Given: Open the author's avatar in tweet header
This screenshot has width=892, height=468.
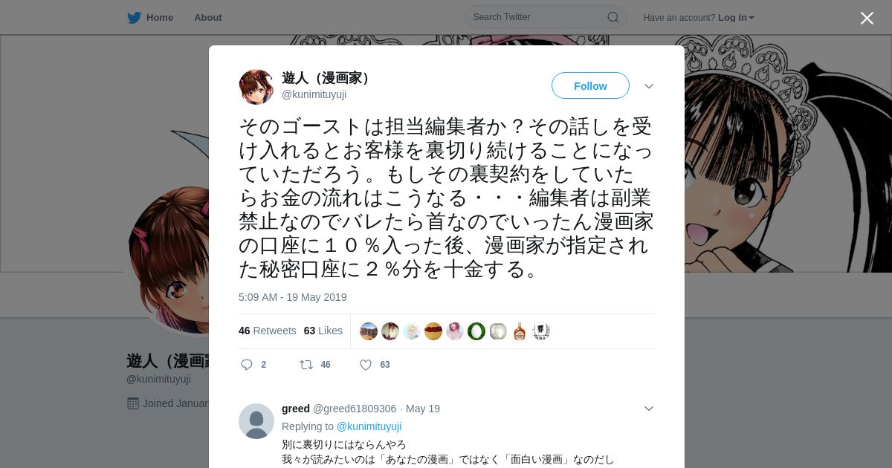Looking at the screenshot, I should click(256, 87).
